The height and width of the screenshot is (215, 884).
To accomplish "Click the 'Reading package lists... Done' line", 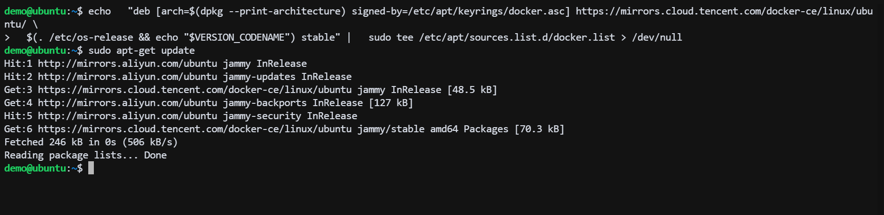I will click(85, 155).
